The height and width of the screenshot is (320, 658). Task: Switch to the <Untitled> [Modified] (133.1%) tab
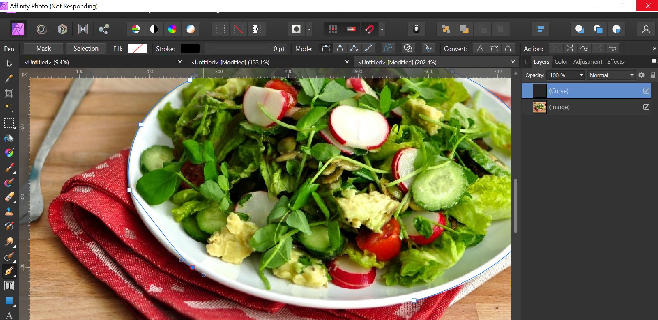[x=230, y=62]
